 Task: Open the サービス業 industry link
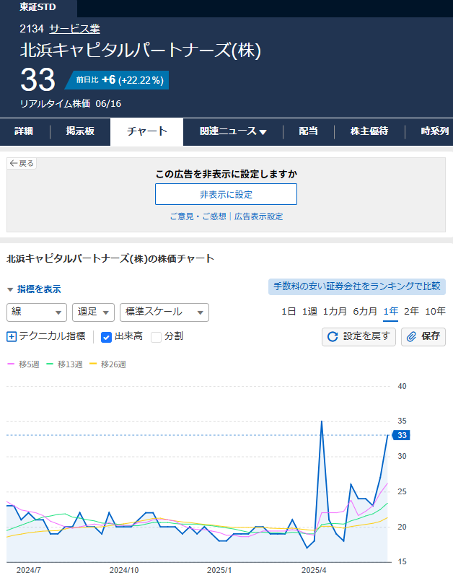click(x=74, y=29)
